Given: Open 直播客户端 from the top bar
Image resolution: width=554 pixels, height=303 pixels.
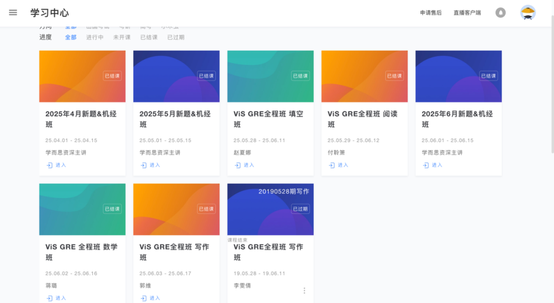Looking at the screenshot, I should click(x=467, y=12).
